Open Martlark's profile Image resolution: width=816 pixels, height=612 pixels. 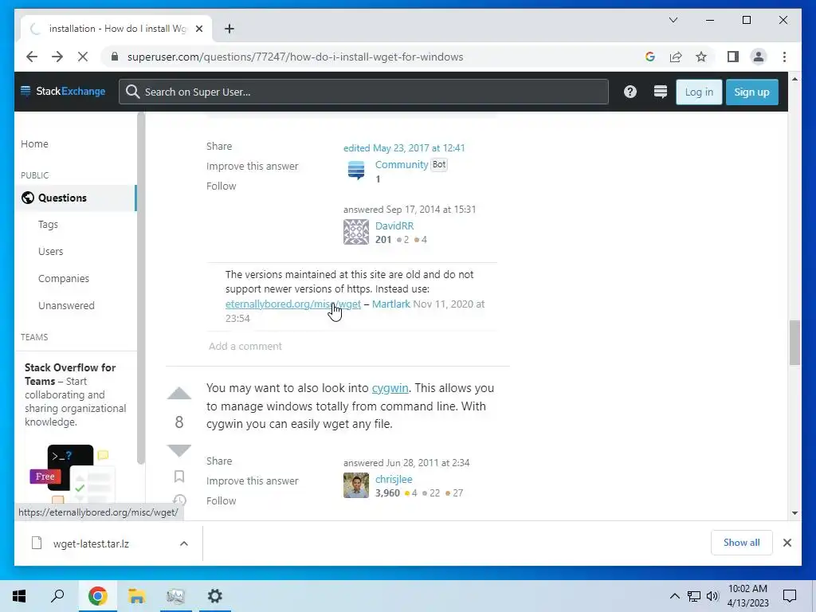point(390,304)
